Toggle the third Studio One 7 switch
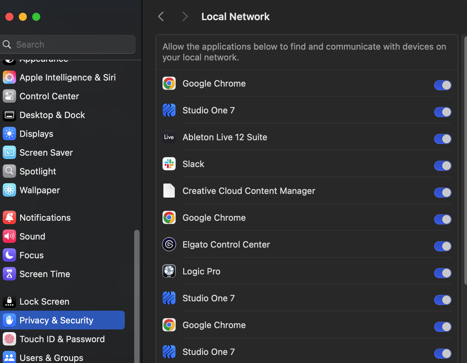The image size is (467, 363). pyautogui.click(x=443, y=354)
